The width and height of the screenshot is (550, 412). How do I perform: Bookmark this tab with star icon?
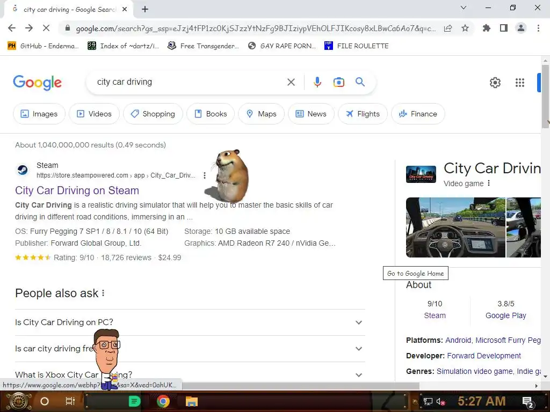coord(465,28)
